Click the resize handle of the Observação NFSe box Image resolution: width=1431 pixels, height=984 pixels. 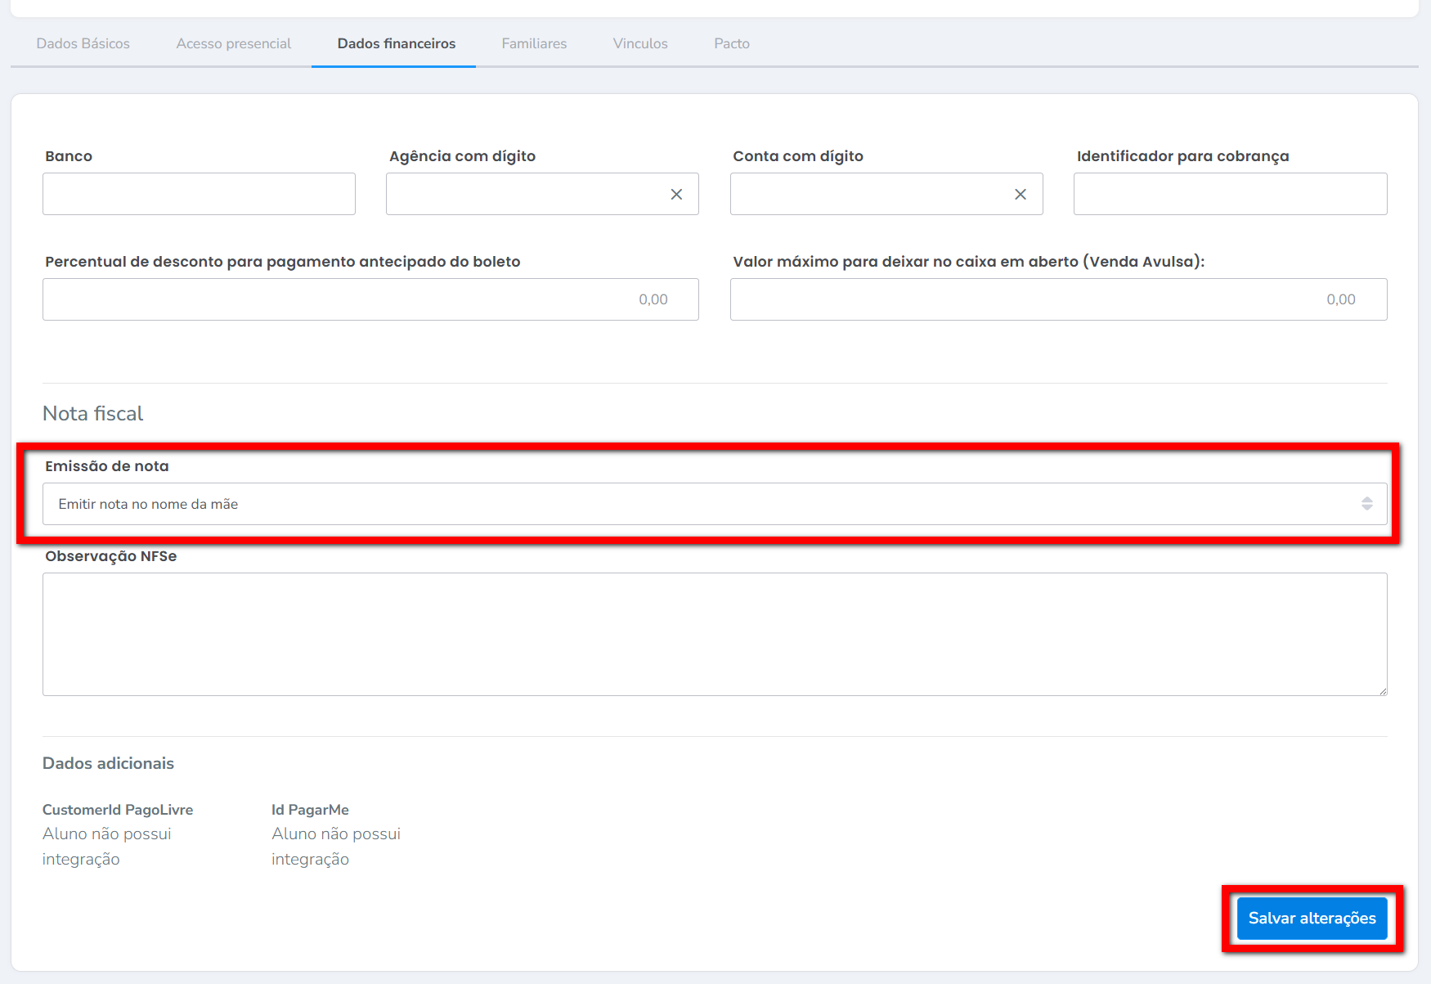pos(1382,691)
